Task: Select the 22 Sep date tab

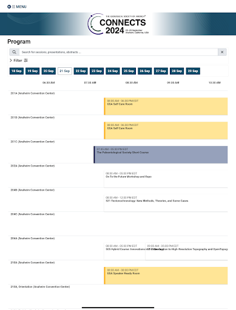Action: [x=81, y=71]
